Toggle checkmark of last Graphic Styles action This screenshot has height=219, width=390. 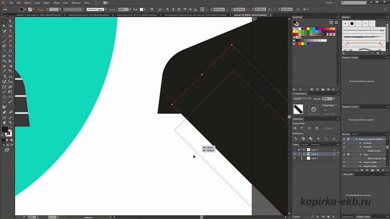(344, 166)
